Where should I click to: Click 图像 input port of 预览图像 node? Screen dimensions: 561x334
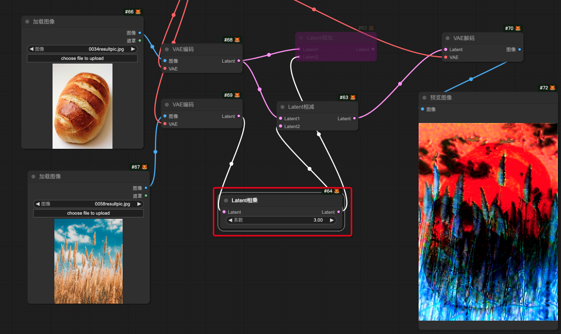(423, 109)
